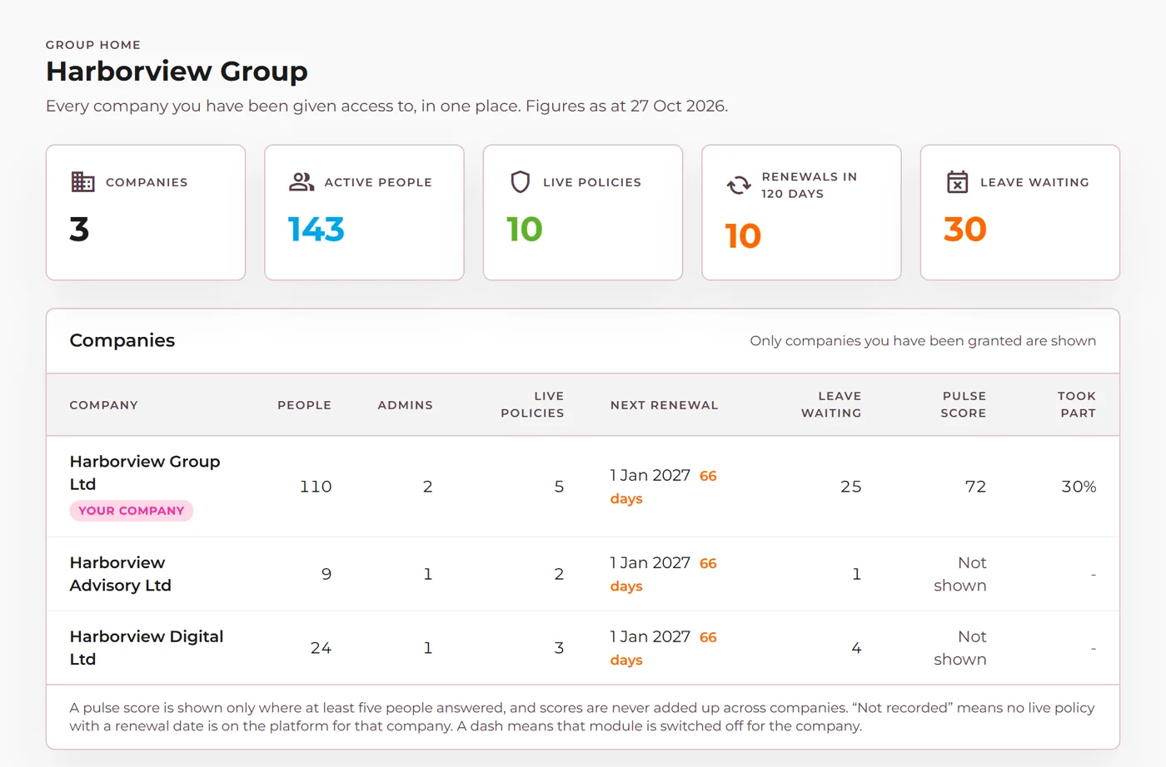Open the Harborview Group Ltd company row

[583, 487]
